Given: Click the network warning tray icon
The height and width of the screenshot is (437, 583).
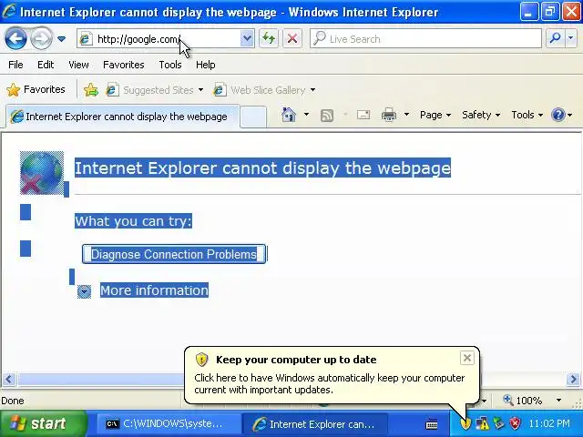Looking at the screenshot, I should (482, 423).
